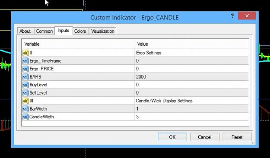Click the dialog title 'Custom Indicator - Ergo_CANDLE'
Viewport: 270px width, 158px height.
coord(134,18)
